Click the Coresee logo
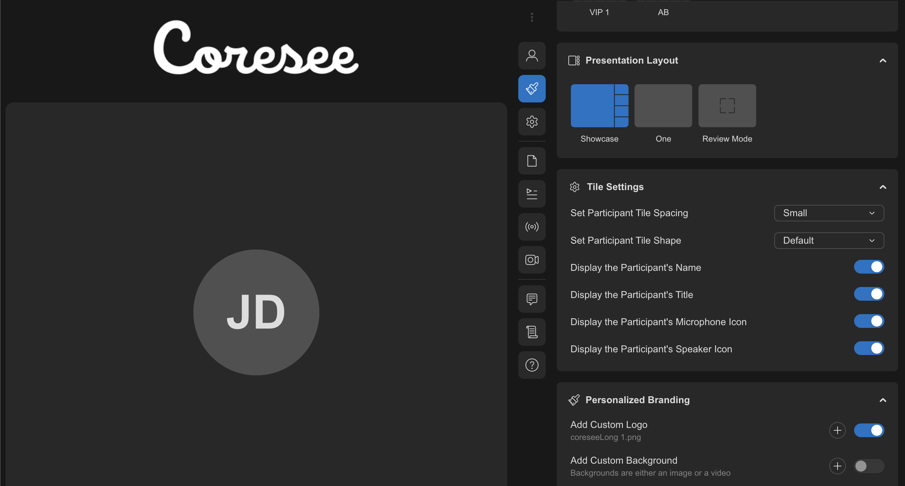This screenshot has width=905, height=486. (x=256, y=47)
